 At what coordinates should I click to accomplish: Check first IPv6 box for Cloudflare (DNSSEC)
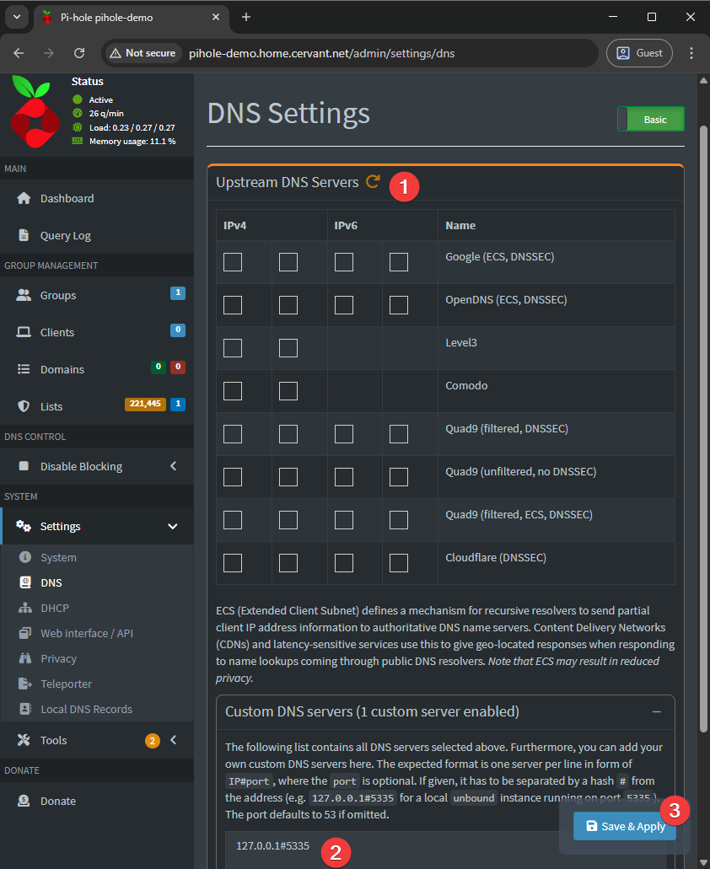(x=344, y=562)
